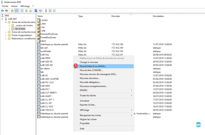Open the blue help question-mark icon
The width and height of the screenshot is (205, 135).
pos(36,11)
